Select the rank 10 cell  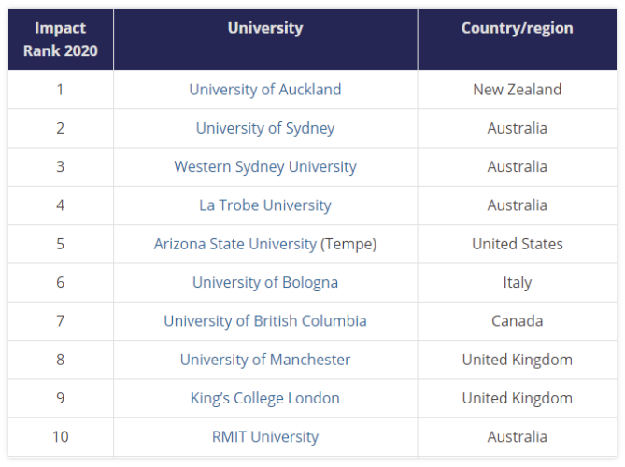(x=61, y=437)
